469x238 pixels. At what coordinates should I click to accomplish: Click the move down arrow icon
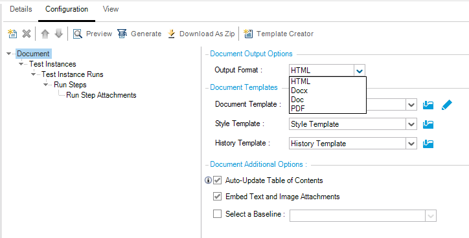point(59,34)
